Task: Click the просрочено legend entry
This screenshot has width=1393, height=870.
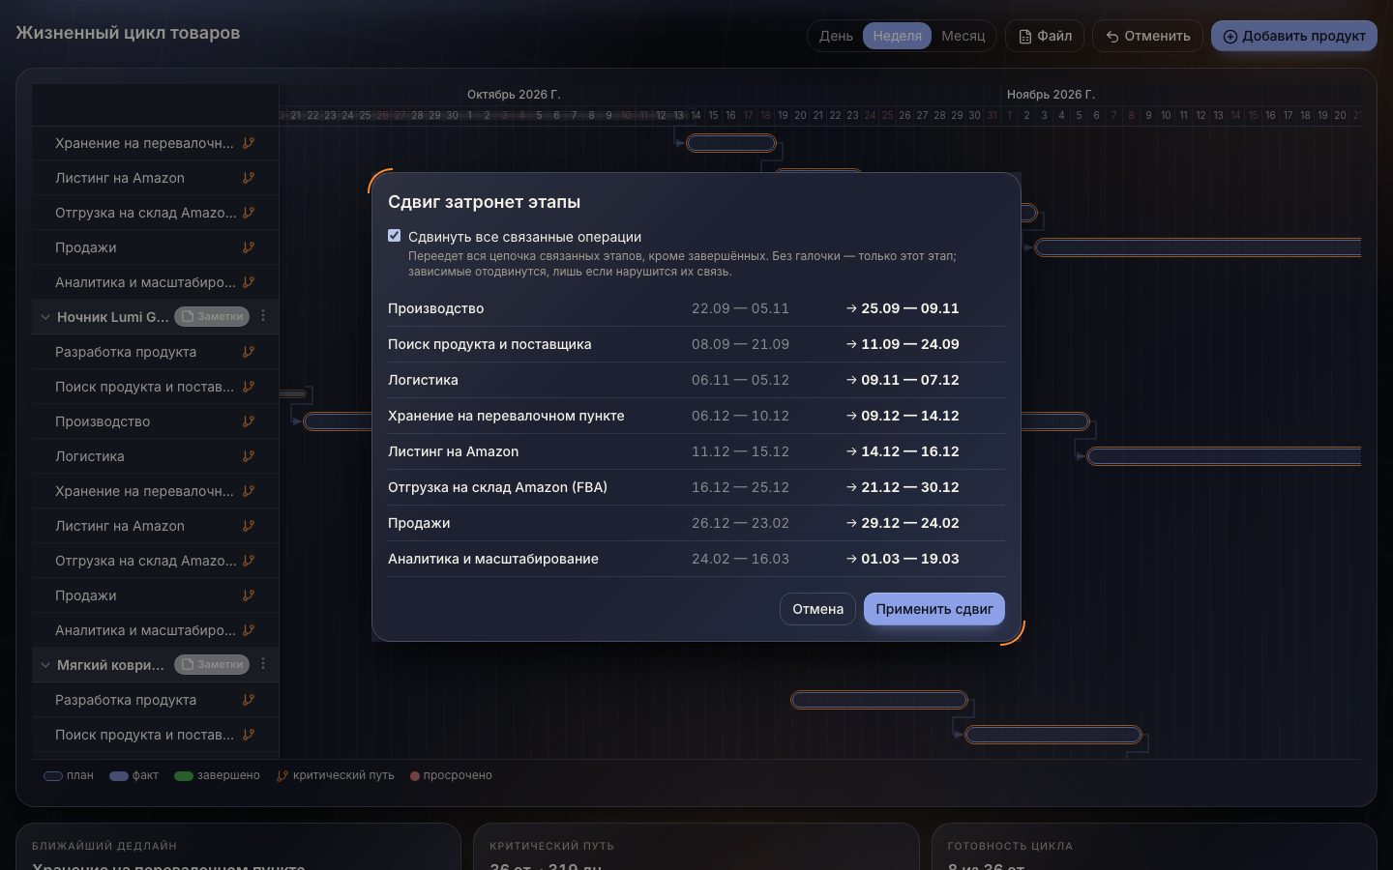Action: [x=451, y=775]
